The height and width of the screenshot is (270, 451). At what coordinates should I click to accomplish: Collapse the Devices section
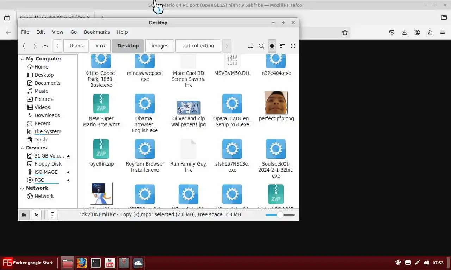(x=22, y=148)
